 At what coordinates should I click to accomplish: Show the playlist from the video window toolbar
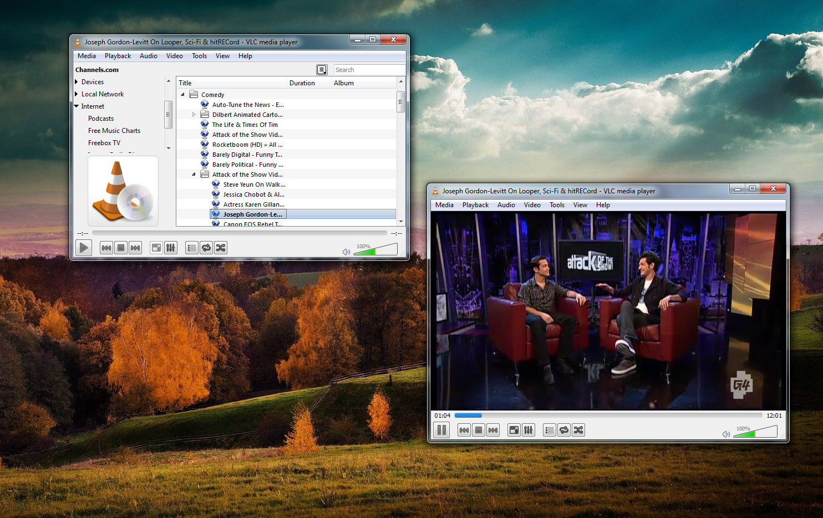[549, 430]
